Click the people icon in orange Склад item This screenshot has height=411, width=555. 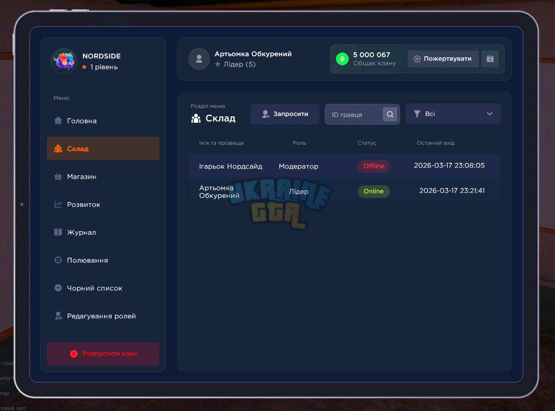(x=58, y=148)
